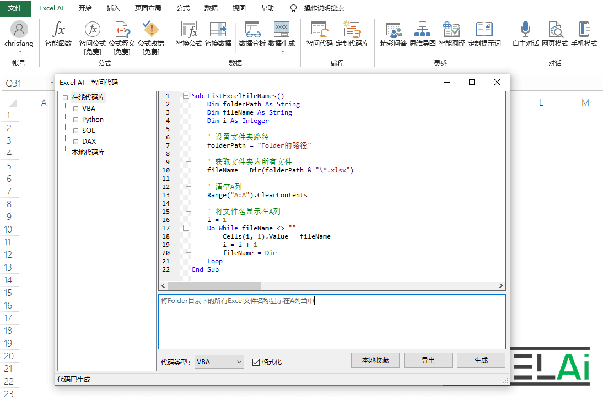Click the code editor horizontal scrollbar thumb
Screen dimensions: 603x400
pyautogui.click(x=214, y=285)
